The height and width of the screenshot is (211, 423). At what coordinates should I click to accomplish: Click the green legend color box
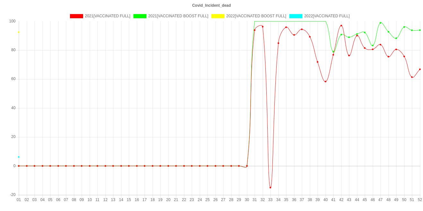[140, 16]
